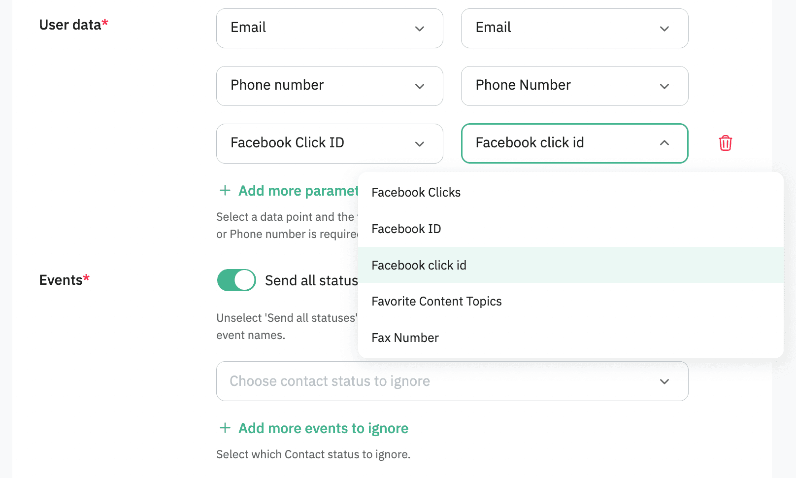Choose highlighted Facebook click id option
This screenshot has width=796, height=478.
[x=419, y=265]
